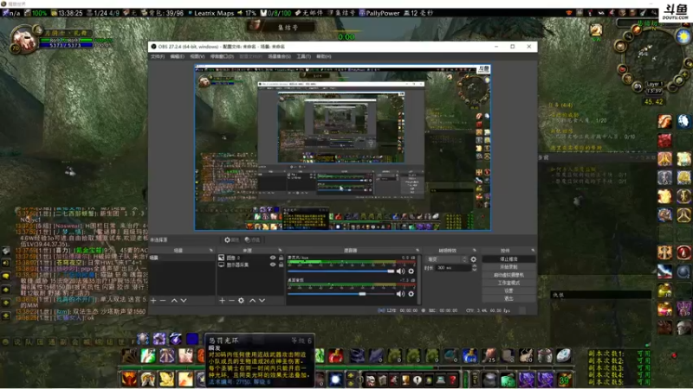Click the 麦克风/Aux volume slider
This screenshot has height=389, width=693.
point(340,271)
